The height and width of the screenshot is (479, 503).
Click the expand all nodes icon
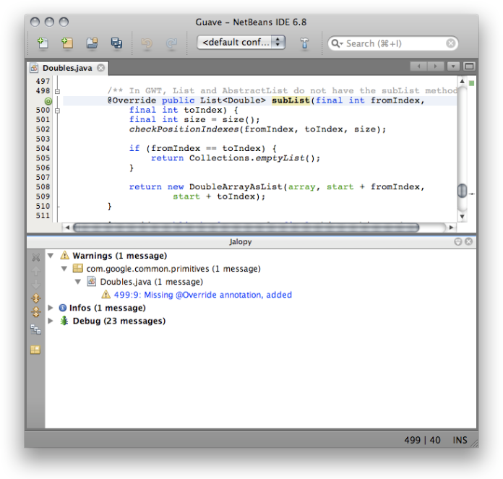tap(36, 298)
